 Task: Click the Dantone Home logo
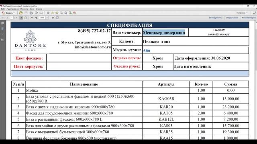coord(30,41)
